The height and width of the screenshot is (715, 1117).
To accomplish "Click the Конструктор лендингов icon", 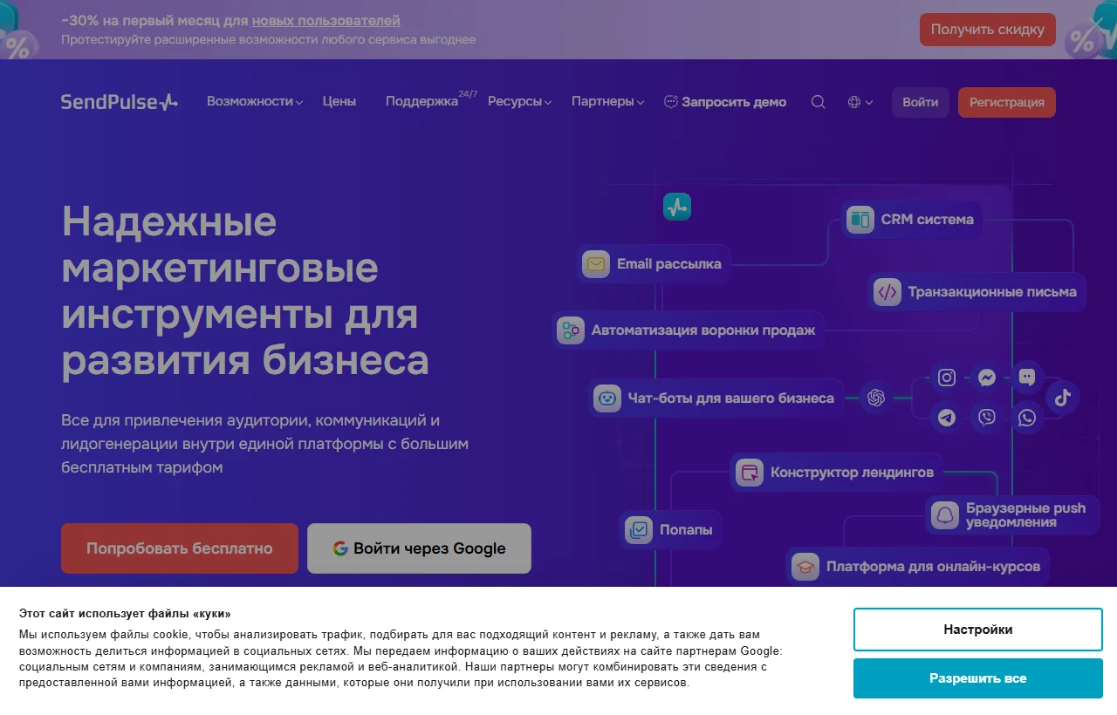I will click(x=750, y=473).
